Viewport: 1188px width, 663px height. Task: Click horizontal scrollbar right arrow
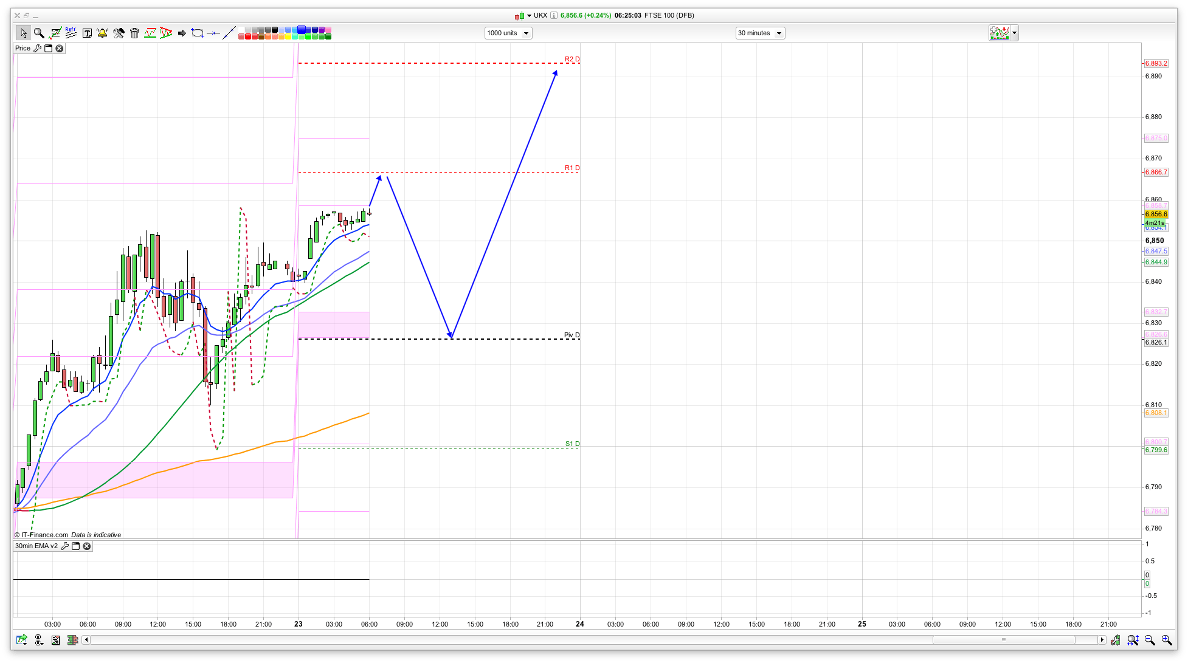coord(1102,640)
